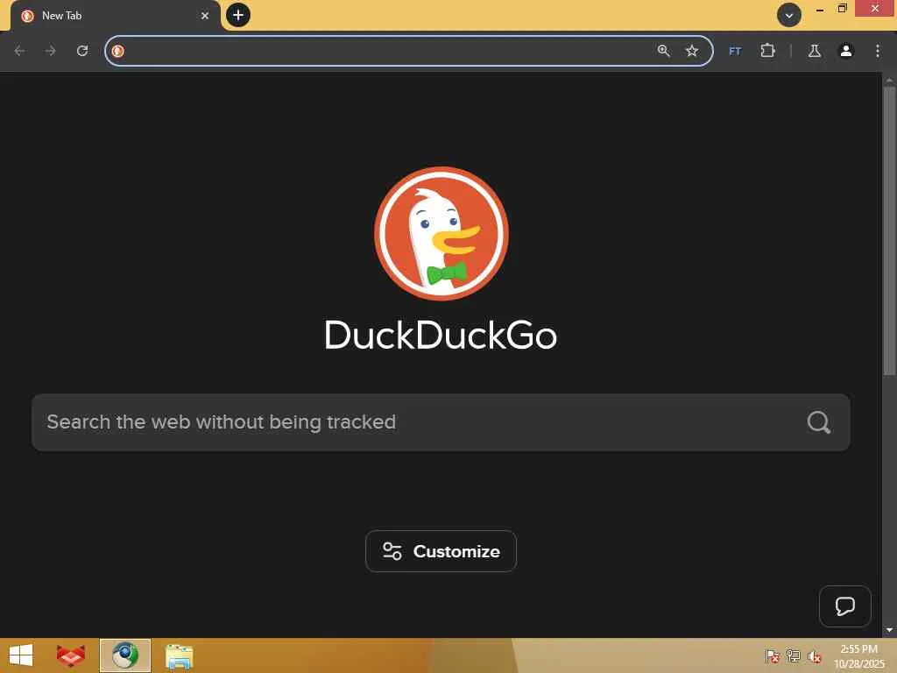Click the forward navigation arrow

pos(51,51)
